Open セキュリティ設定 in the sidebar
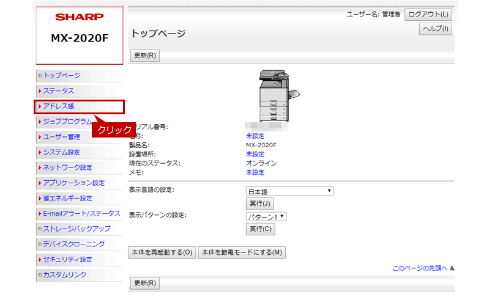 (x=67, y=259)
